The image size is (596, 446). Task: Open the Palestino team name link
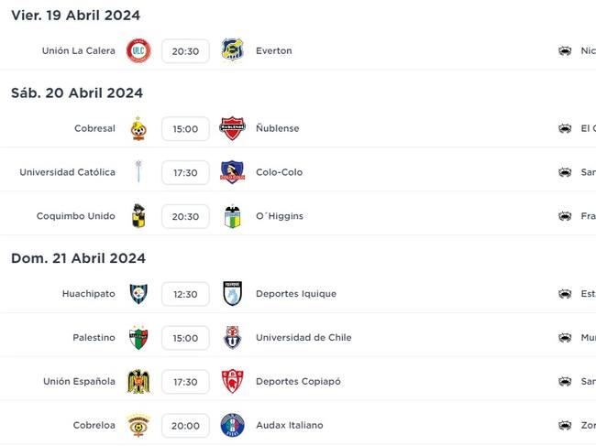pos(94,337)
